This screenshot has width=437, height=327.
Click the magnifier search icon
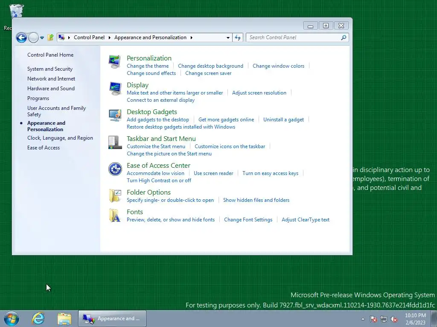point(344,37)
